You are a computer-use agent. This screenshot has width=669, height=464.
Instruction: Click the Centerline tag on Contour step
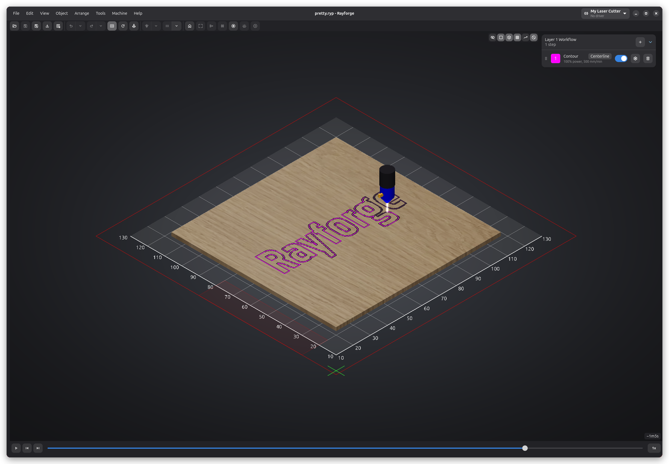click(600, 56)
